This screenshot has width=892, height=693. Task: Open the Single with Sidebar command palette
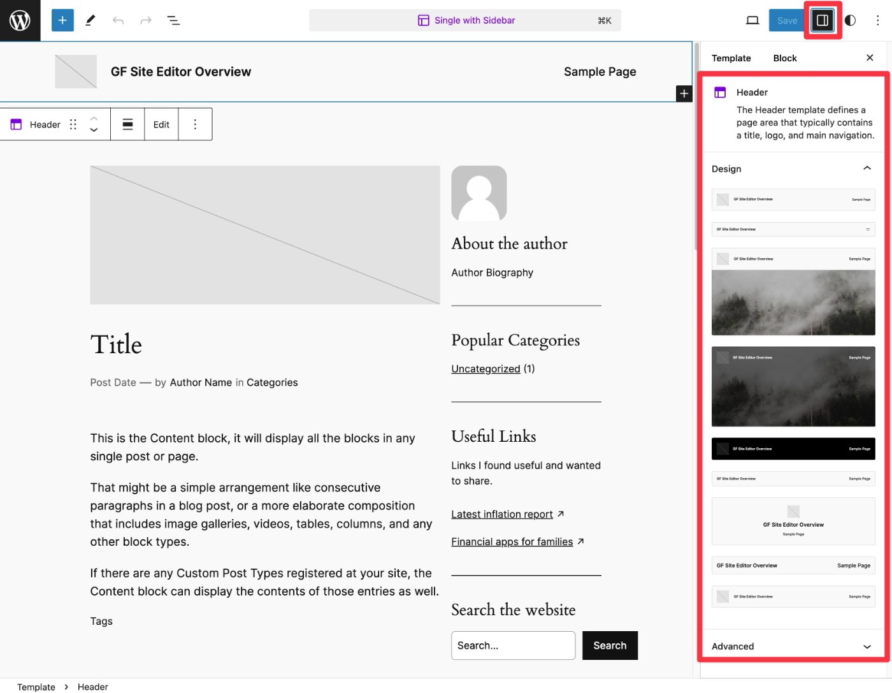[465, 20]
